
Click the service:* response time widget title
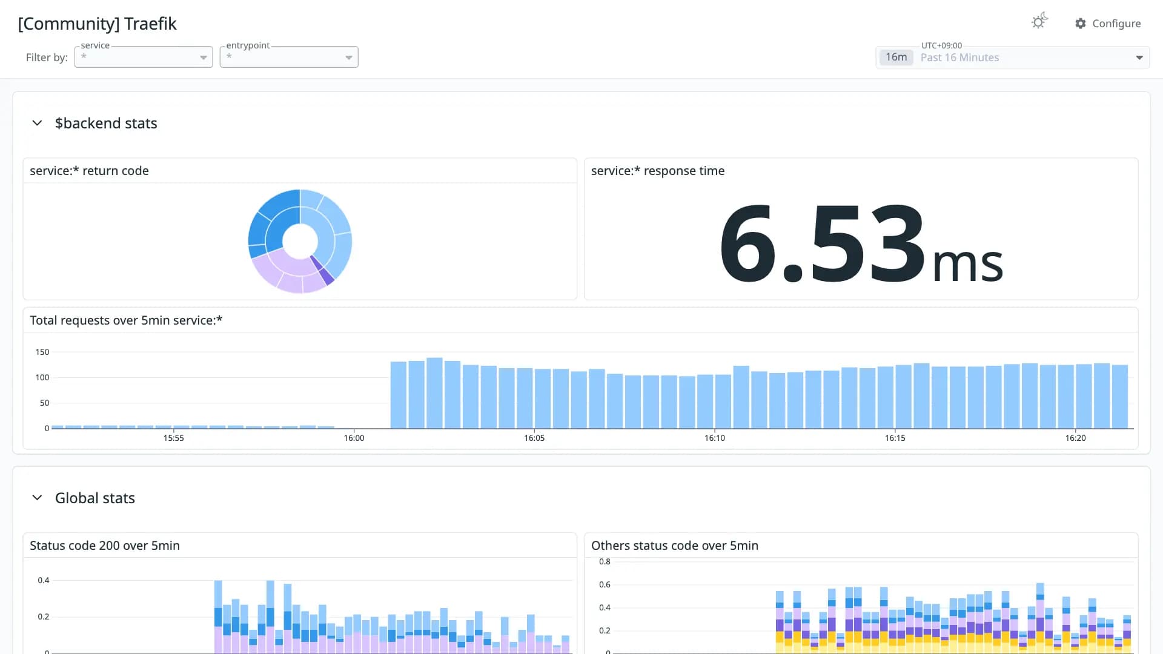658,171
